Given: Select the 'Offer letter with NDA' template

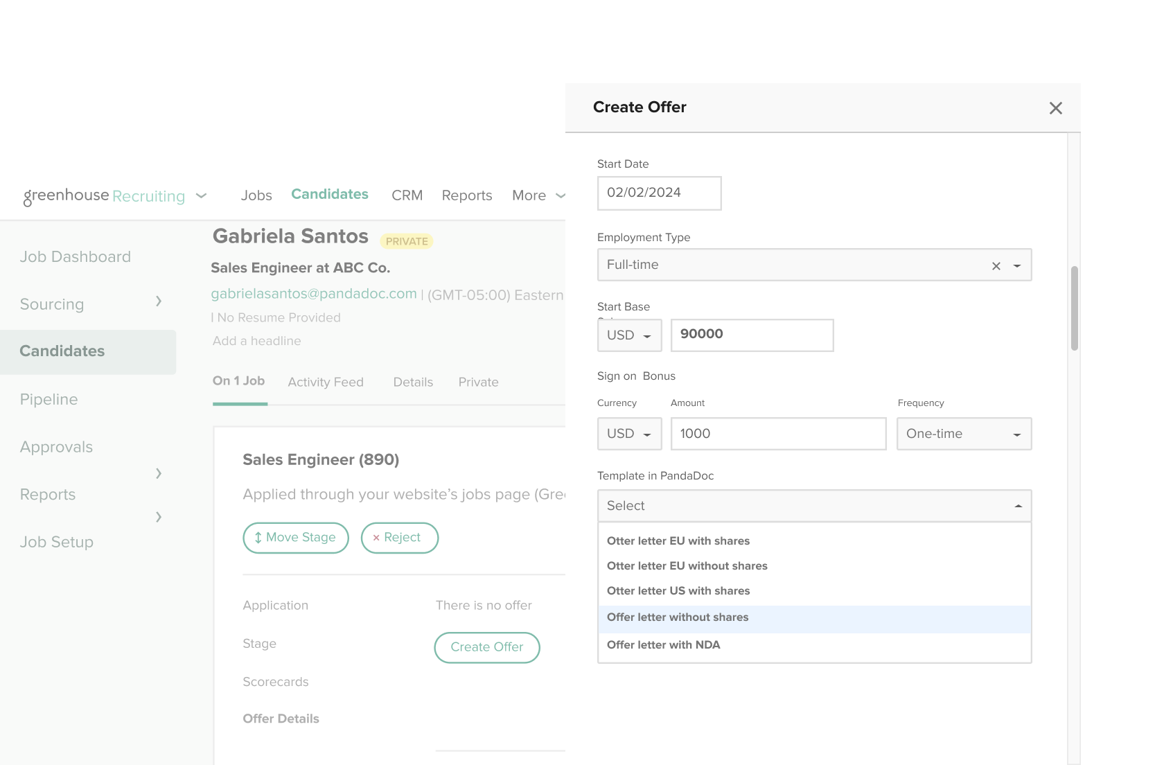Looking at the screenshot, I should 663,644.
